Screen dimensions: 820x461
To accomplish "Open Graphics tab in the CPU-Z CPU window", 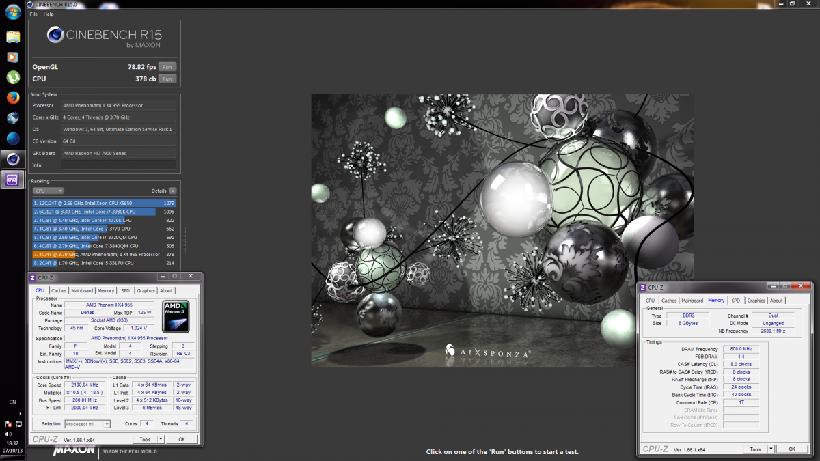I will point(146,291).
